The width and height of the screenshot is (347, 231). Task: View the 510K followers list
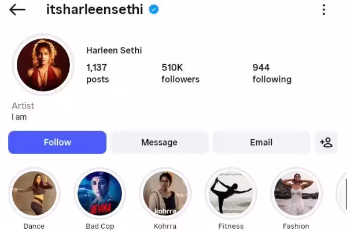click(x=180, y=73)
